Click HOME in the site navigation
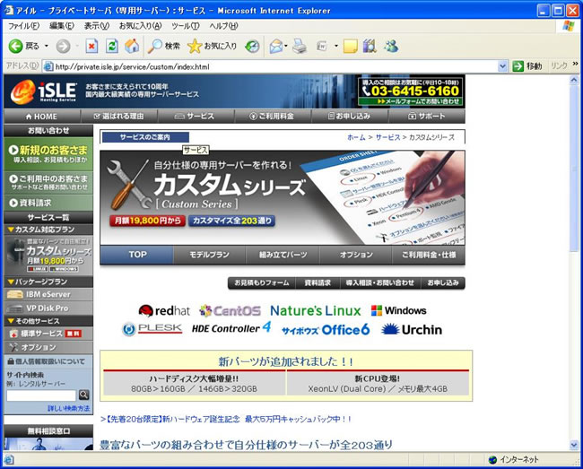The height and width of the screenshot is (469, 583). click(42, 117)
